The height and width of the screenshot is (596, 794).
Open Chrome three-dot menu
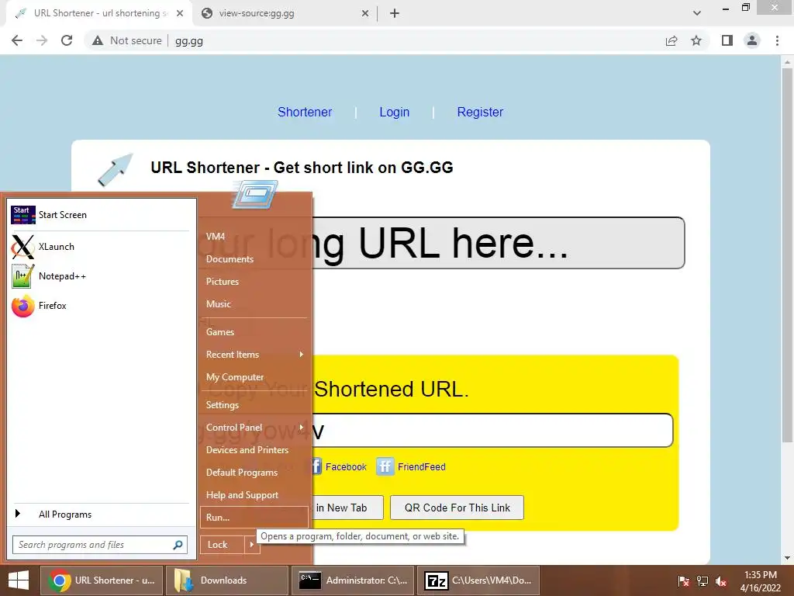777,40
